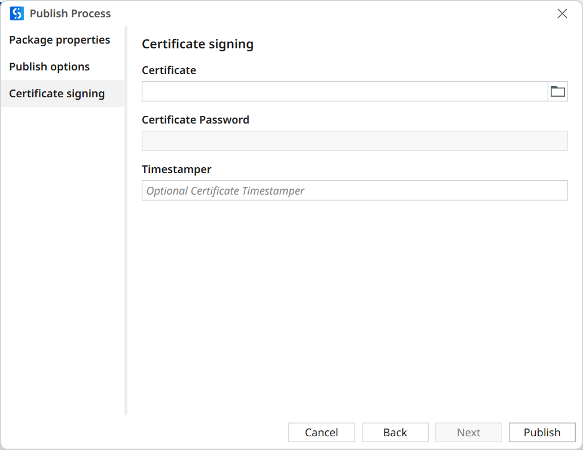The height and width of the screenshot is (450, 583).
Task: Switch to Package properties section
Action: (59, 39)
